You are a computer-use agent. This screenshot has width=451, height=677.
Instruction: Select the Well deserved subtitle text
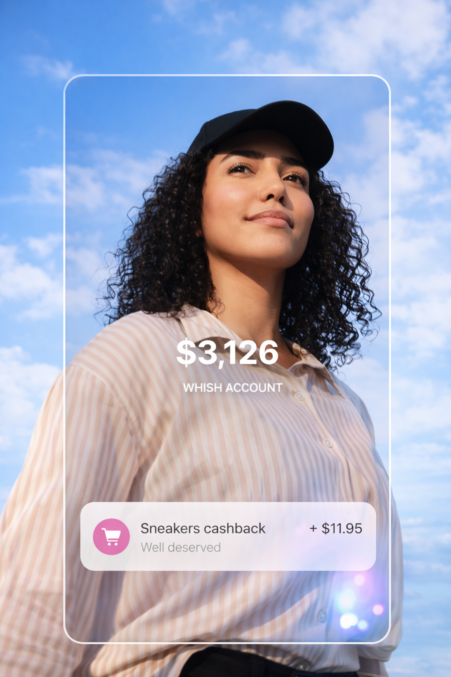tap(181, 547)
